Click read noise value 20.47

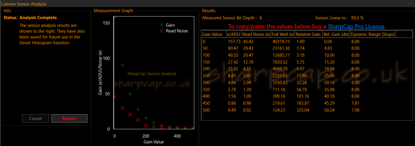[x=248, y=55]
